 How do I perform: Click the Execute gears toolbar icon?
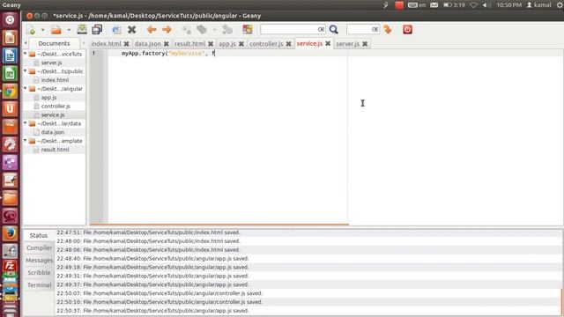click(x=227, y=29)
